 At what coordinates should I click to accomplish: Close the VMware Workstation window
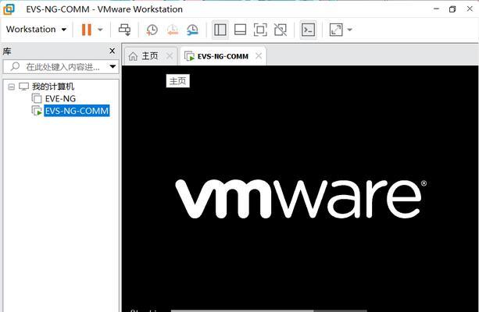tap(470, 9)
